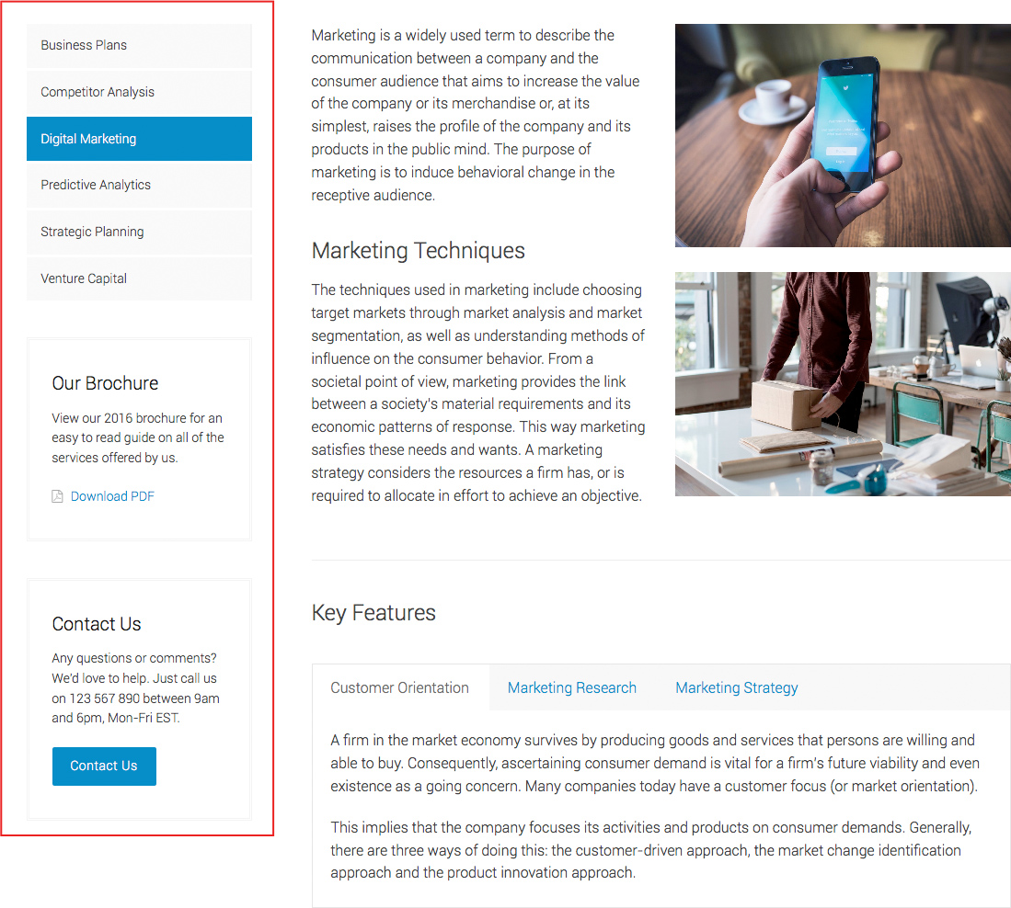Click the Marketing Techniques heading

coord(419,251)
